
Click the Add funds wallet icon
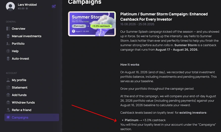tap(8, 95)
